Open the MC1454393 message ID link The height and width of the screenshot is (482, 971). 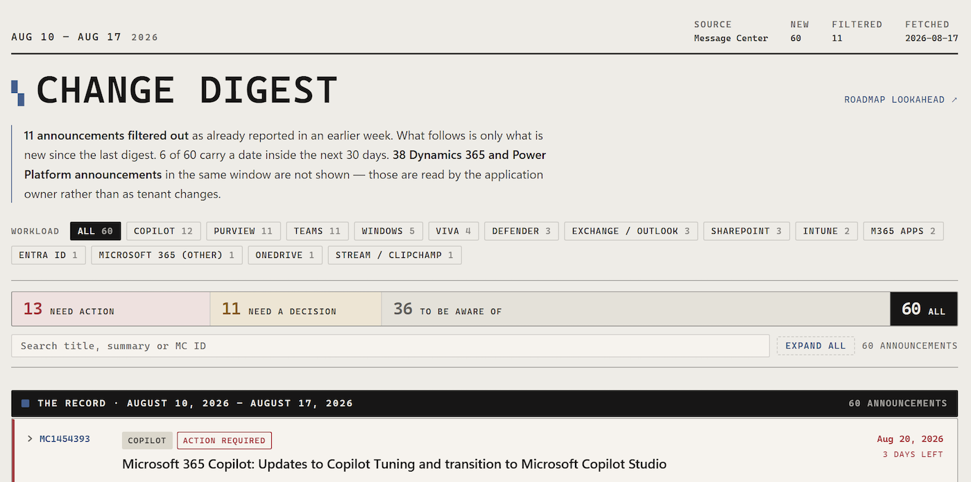pos(65,439)
